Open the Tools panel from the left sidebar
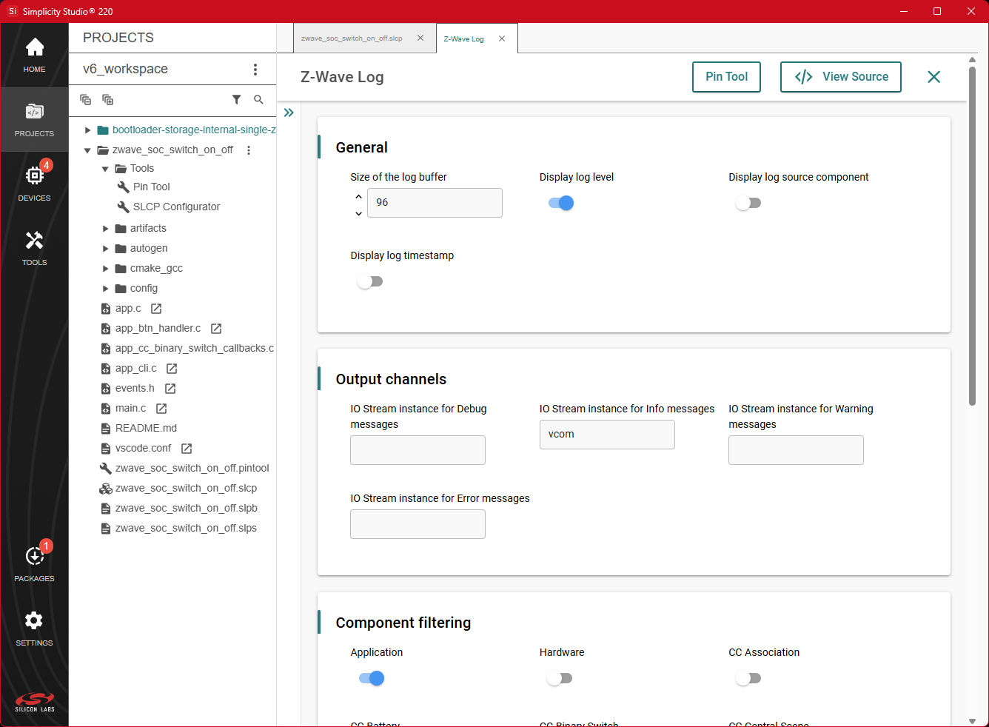This screenshot has height=727, width=989. (x=34, y=247)
